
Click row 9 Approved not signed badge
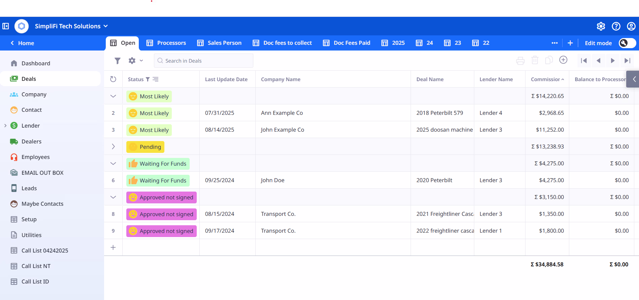[161, 231]
